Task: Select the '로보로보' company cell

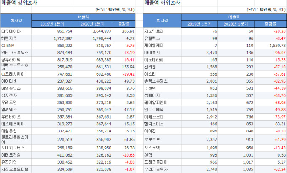Action: point(162,140)
